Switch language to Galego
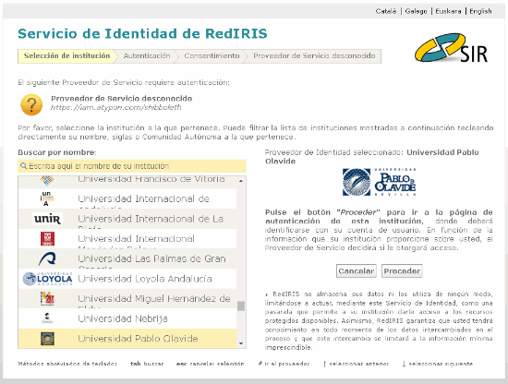Screen dimensions: 508x384 (416, 11)
